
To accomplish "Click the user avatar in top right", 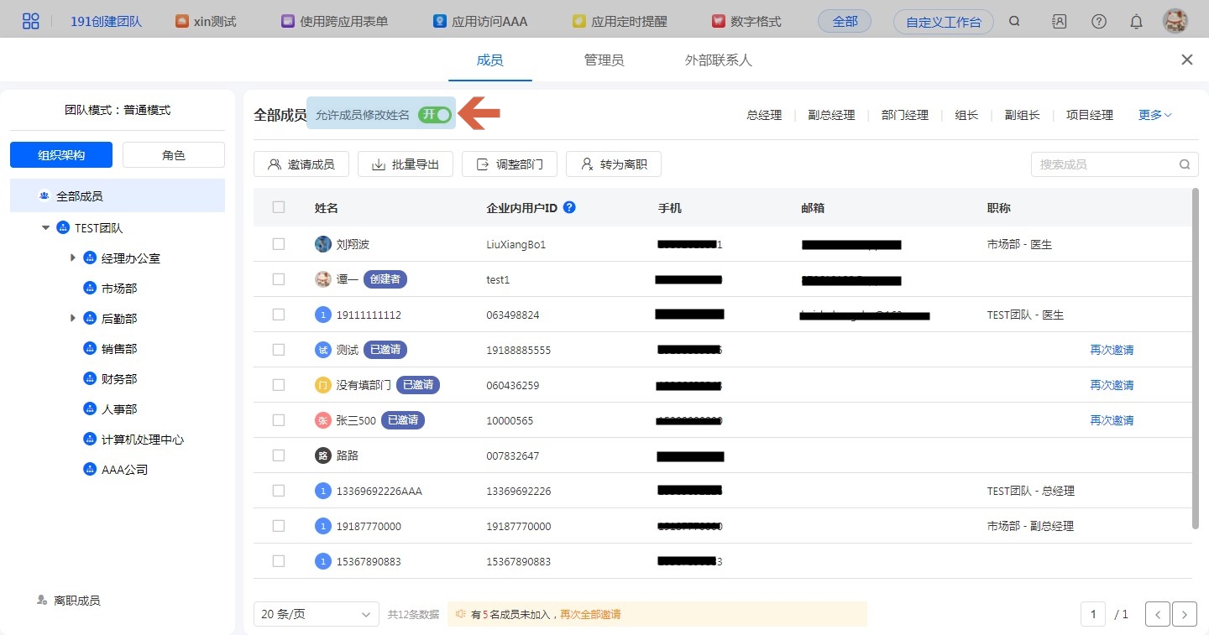I will [x=1175, y=21].
